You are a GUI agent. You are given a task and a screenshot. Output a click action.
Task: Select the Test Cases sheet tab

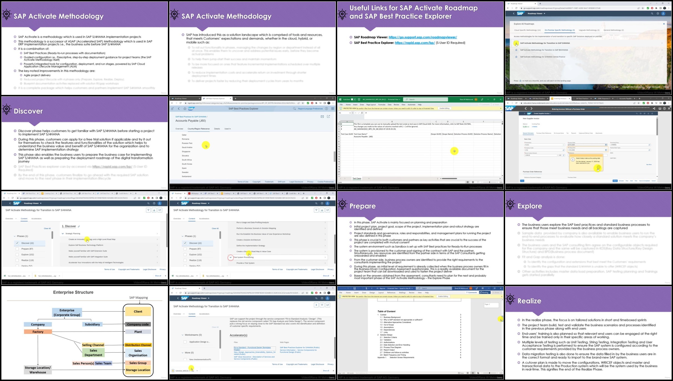[357, 178]
